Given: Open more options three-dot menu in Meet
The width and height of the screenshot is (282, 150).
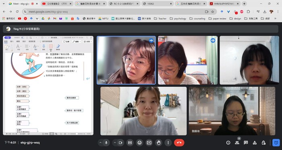Looking at the screenshot, I should point(168,143).
